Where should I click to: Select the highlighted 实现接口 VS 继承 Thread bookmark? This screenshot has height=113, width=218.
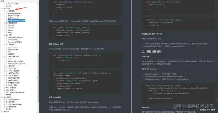click(16, 21)
